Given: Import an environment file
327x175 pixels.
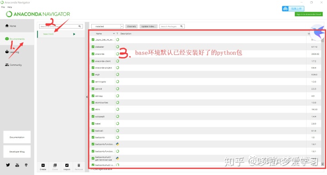Looking at the screenshot, I should pos(67,167).
